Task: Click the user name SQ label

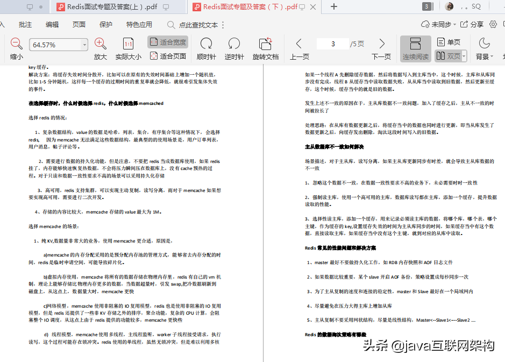Action: click(476, 6)
